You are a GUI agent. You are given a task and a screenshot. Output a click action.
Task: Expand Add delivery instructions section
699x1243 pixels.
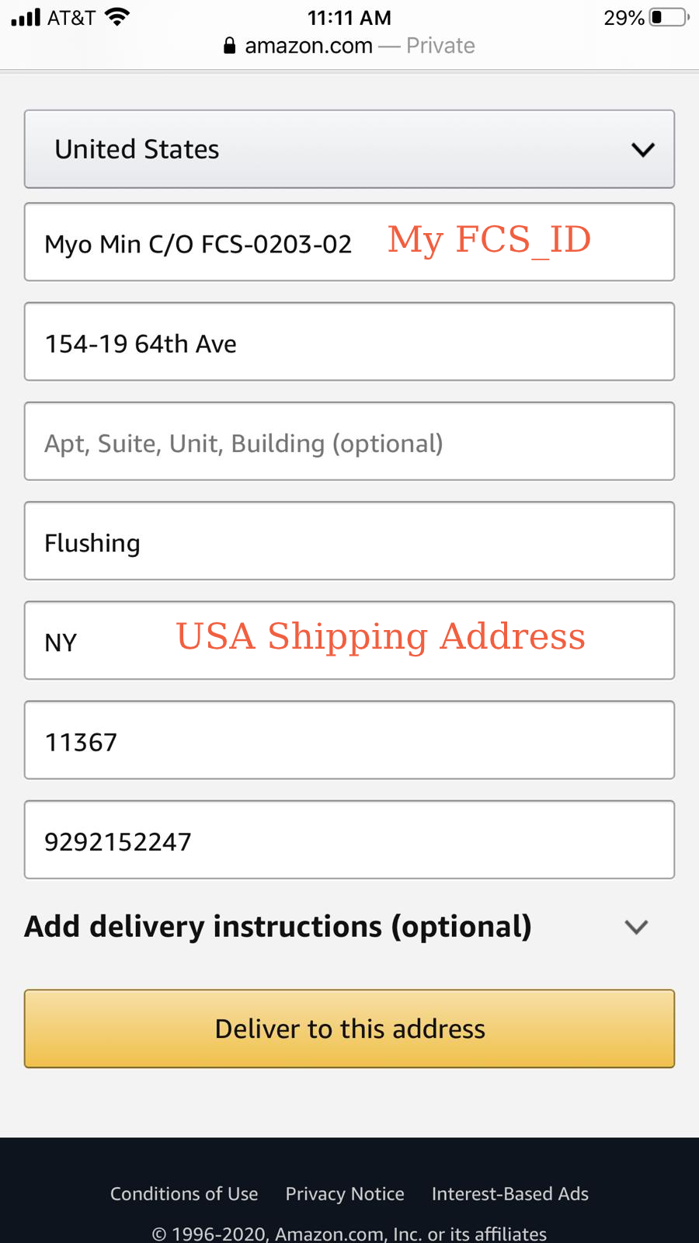point(278,927)
